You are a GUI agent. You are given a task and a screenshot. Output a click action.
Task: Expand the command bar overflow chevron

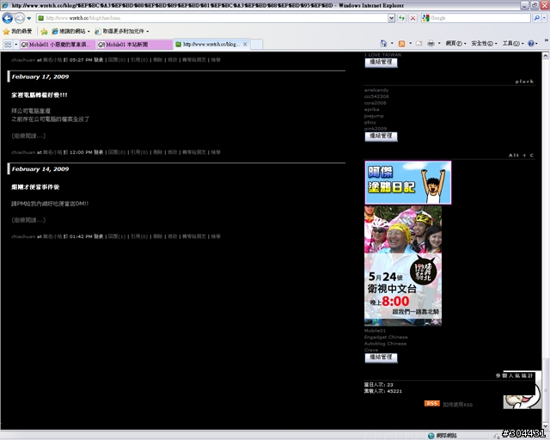point(547,40)
